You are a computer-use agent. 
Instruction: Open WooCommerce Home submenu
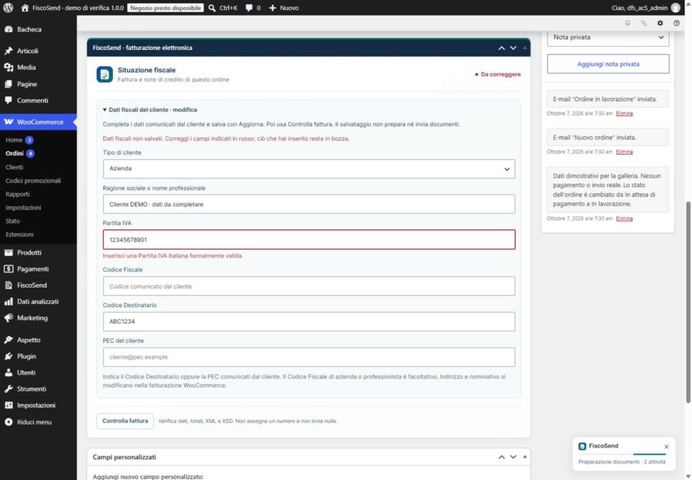14,140
